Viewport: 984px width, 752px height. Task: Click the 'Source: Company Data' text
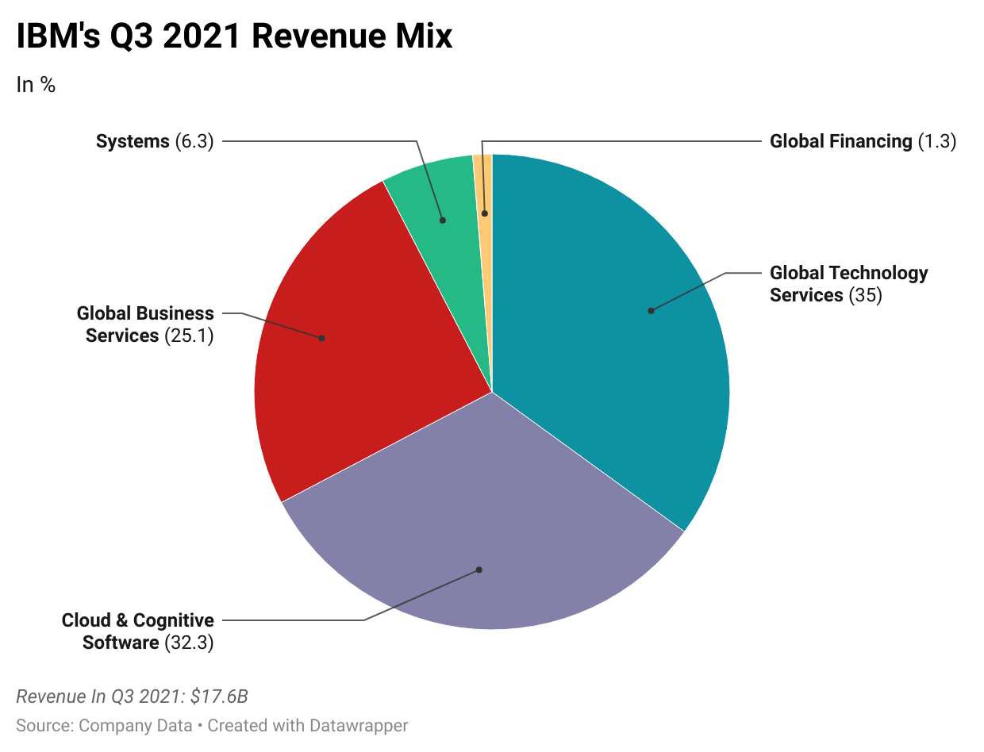pos(104,725)
